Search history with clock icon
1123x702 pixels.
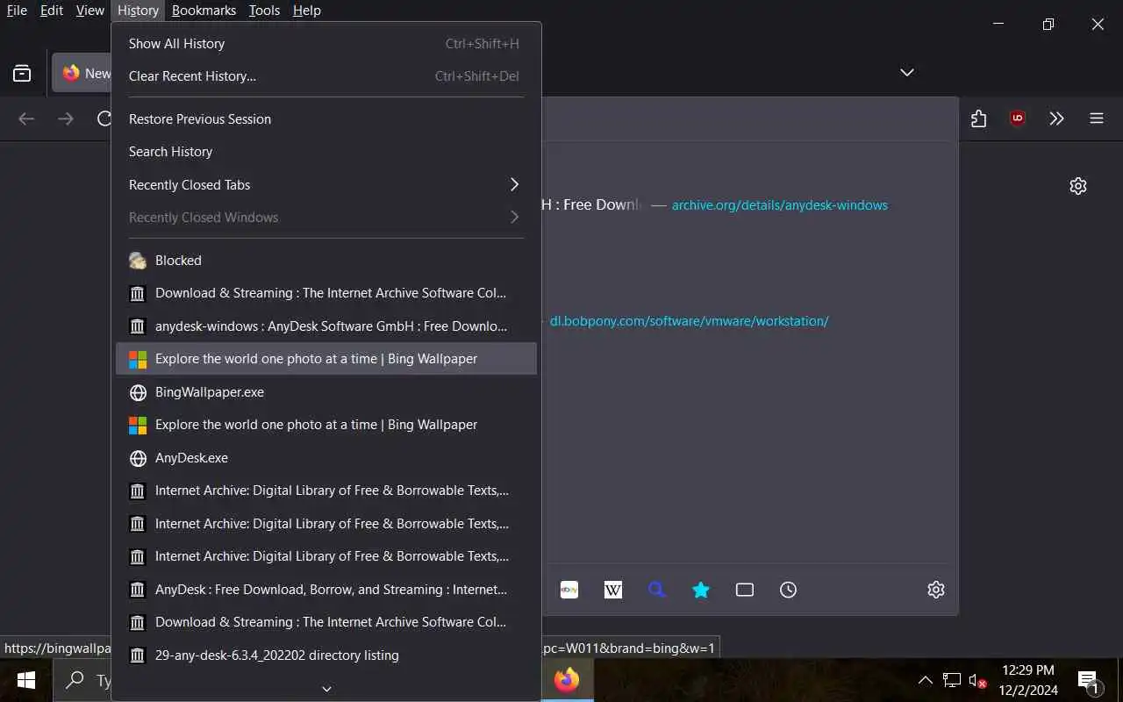coord(789,590)
